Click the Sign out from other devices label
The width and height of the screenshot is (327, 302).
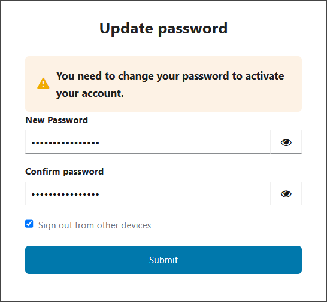click(x=95, y=225)
